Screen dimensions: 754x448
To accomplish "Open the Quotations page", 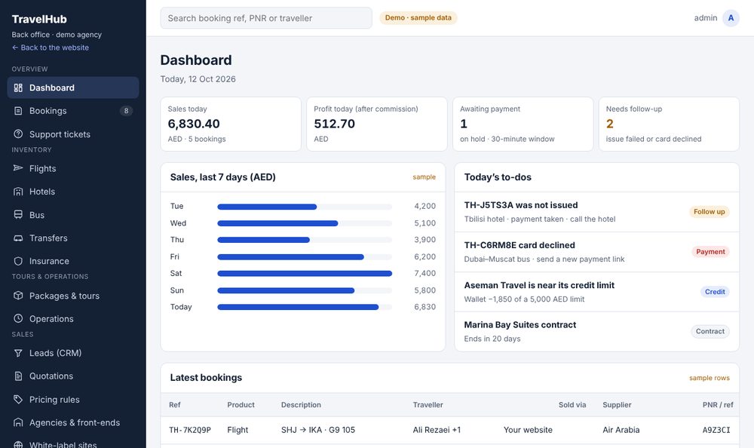I will click(73, 376).
